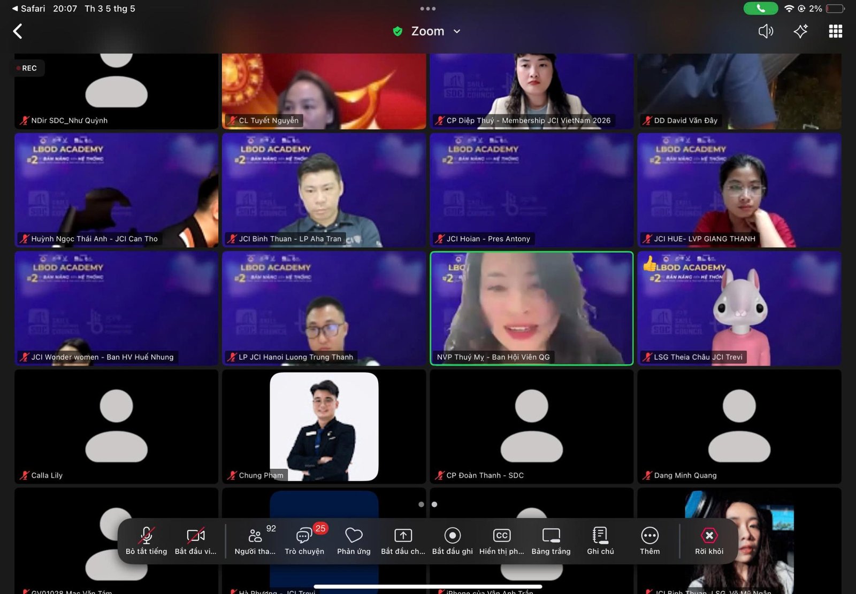The height and width of the screenshot is (594, 856).
Task: Open Ghi chú notes
Action: point(600,541)
